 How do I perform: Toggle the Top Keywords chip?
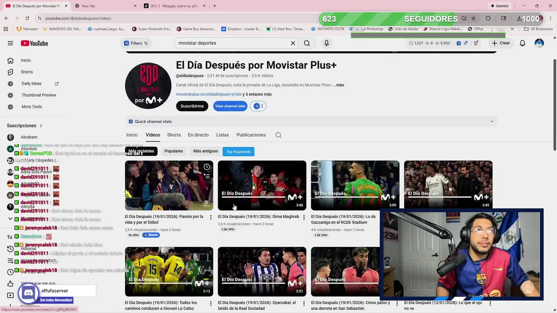[x=238, y=152]
